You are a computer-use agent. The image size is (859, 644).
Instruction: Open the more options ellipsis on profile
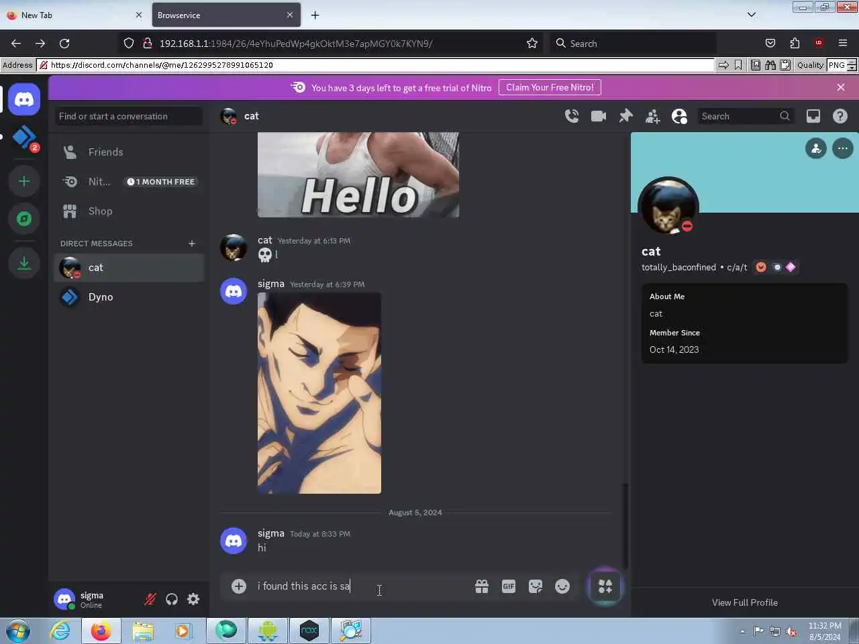click(843, 148)
